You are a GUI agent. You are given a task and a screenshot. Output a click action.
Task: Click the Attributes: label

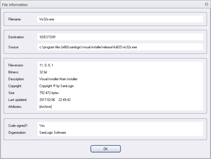(15, 107)
